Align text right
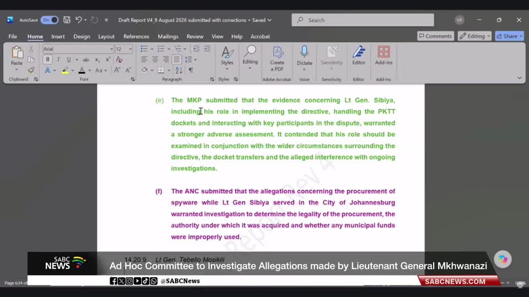This screenshot has width=529, height=297. click(166, 59)
